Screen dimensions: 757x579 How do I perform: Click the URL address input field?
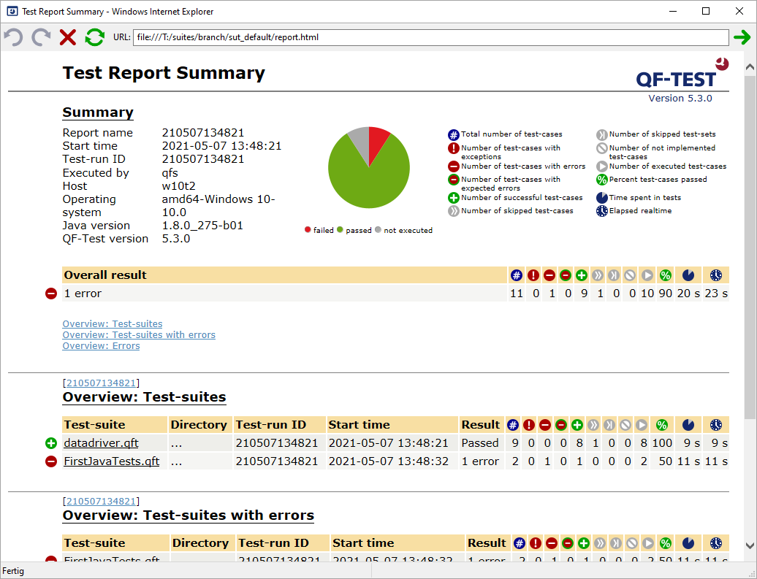(430, 37)
